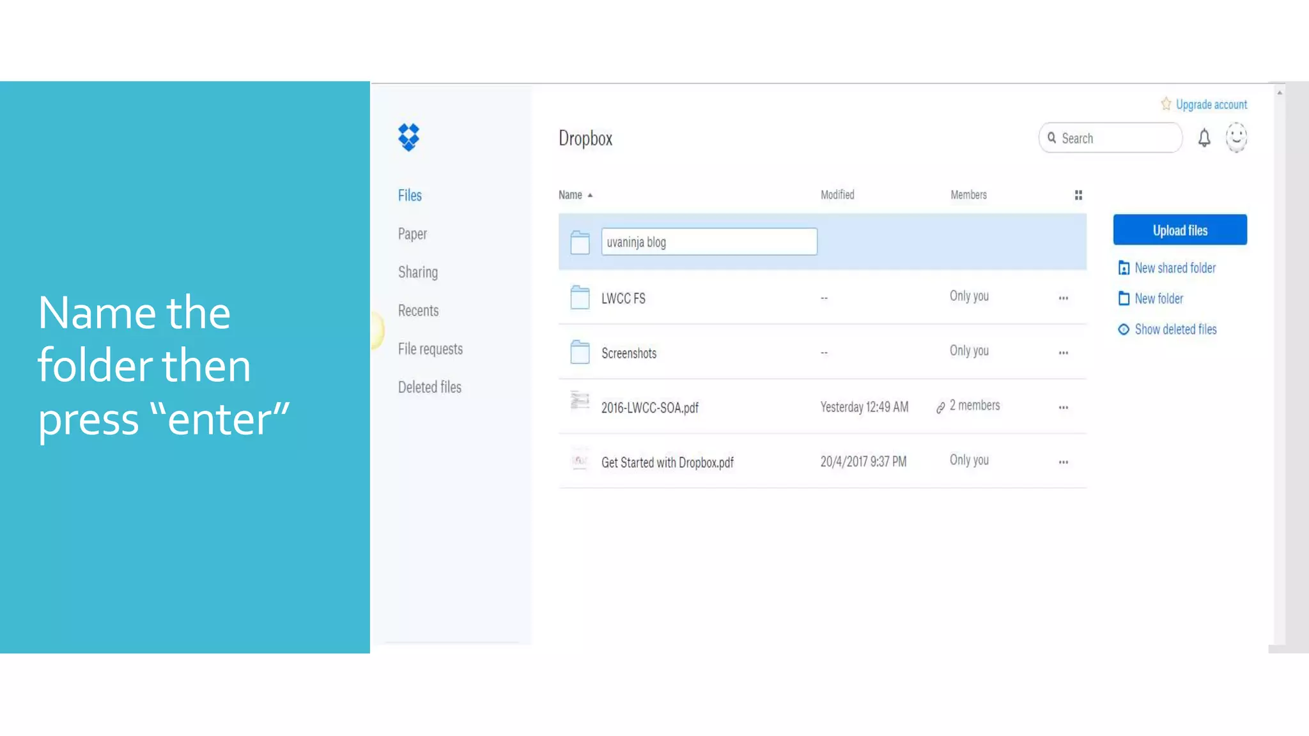
Task: Open the account avatar smiley menu
Action: click(1235, 137)
